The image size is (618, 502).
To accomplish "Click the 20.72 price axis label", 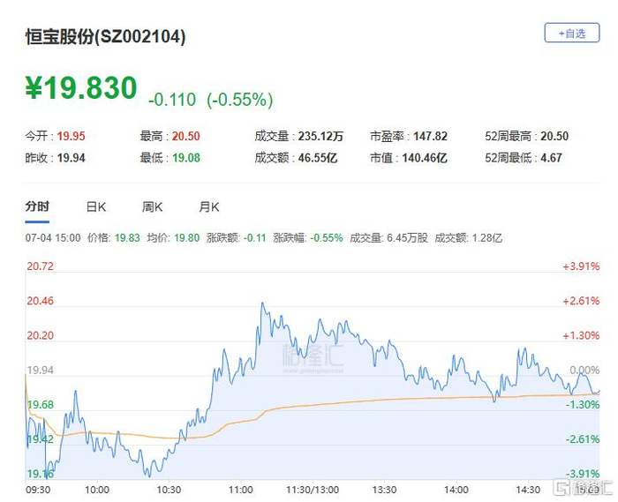I will (41, 266).
